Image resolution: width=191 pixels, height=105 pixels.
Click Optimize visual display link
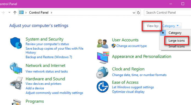tap(128, 92)
